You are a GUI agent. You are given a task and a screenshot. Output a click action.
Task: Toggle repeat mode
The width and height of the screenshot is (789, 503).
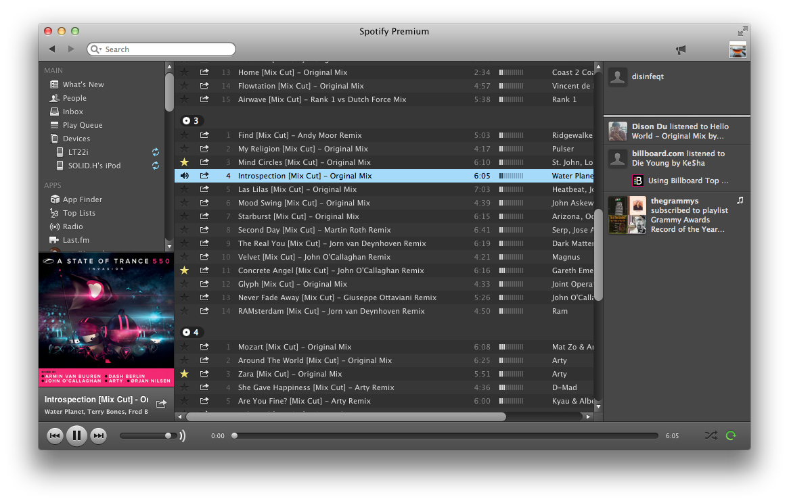coord(731,435)
